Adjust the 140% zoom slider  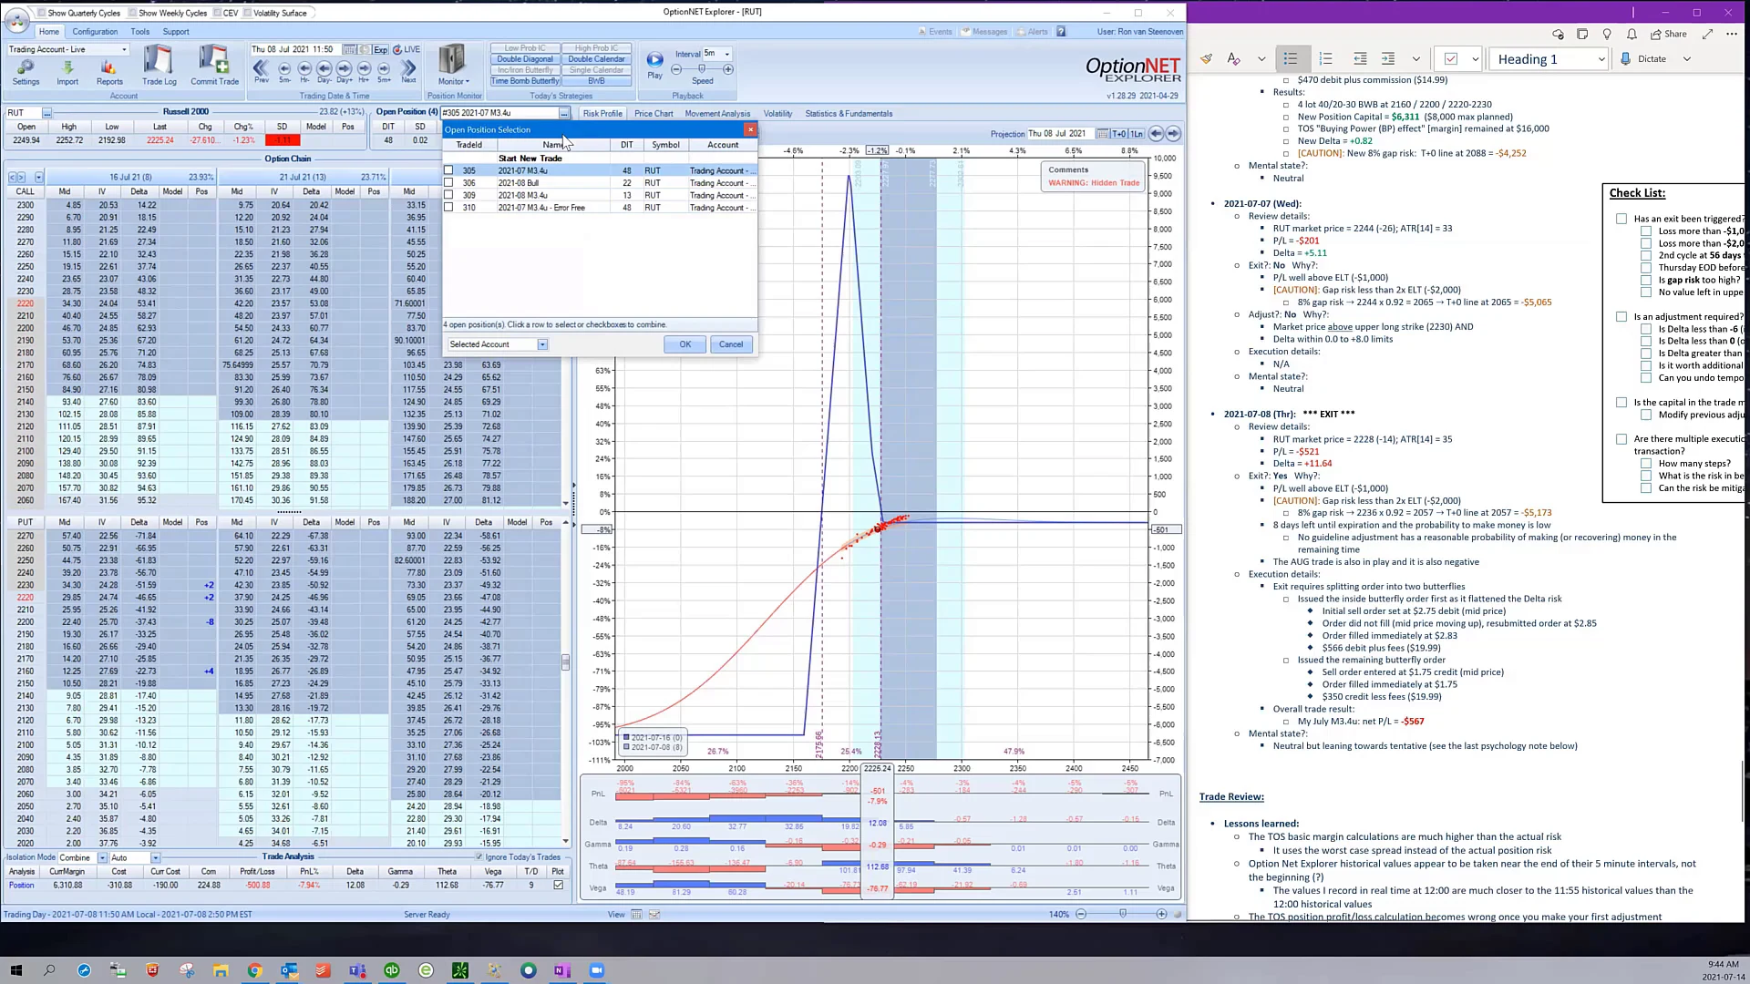click(1121, 914)
